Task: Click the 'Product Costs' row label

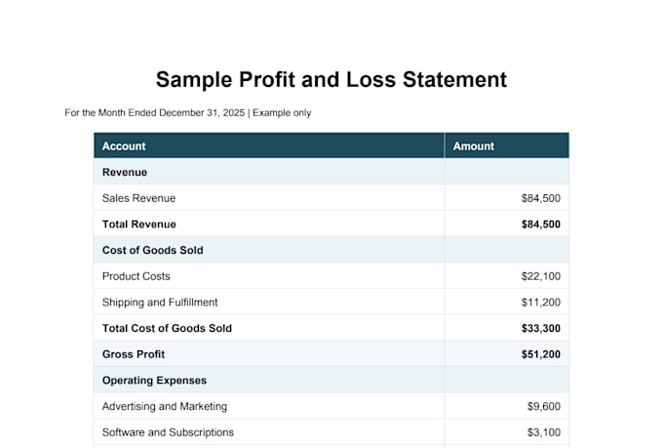Action: [x=136, y=276]
